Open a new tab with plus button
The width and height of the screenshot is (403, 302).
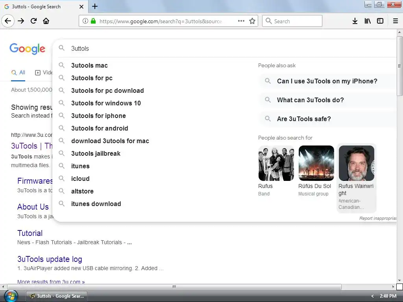[95, 6]
